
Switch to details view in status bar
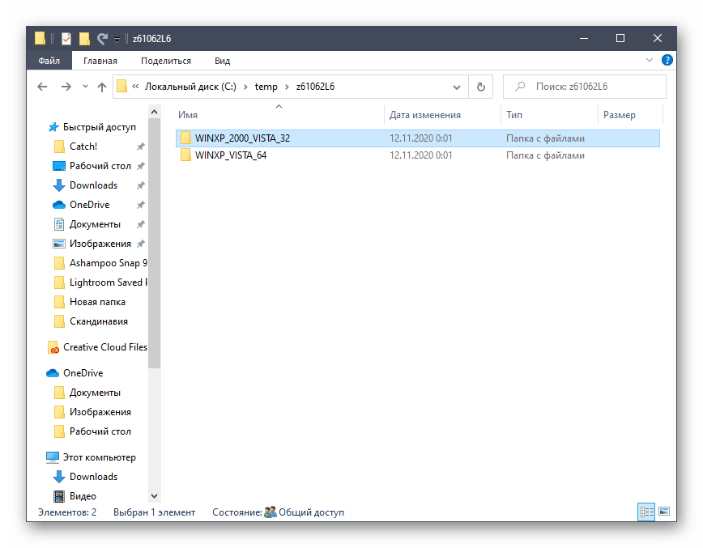[646, 512]
